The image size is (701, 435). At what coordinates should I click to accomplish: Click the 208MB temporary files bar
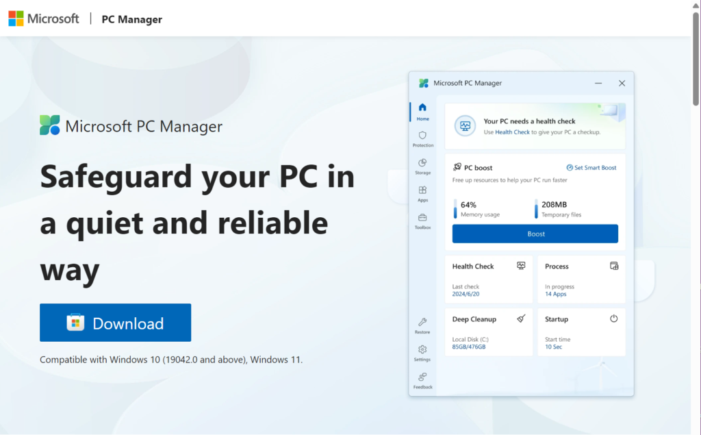click(536, 209)
